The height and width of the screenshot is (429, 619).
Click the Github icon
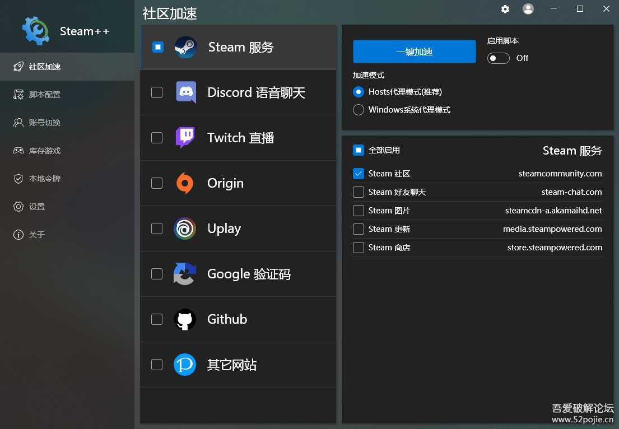tap(185, 319)
